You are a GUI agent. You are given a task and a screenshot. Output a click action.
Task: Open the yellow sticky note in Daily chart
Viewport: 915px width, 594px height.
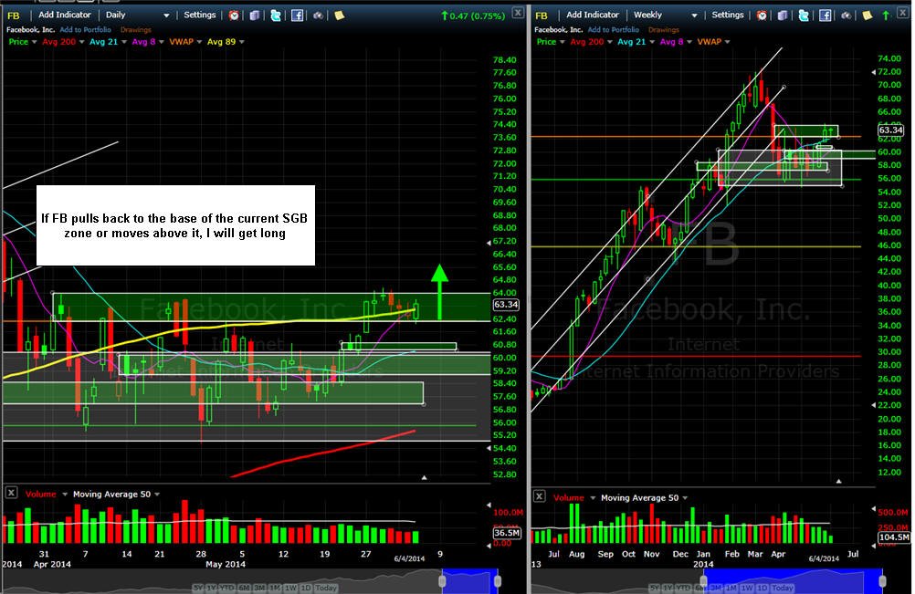(339, 16)
